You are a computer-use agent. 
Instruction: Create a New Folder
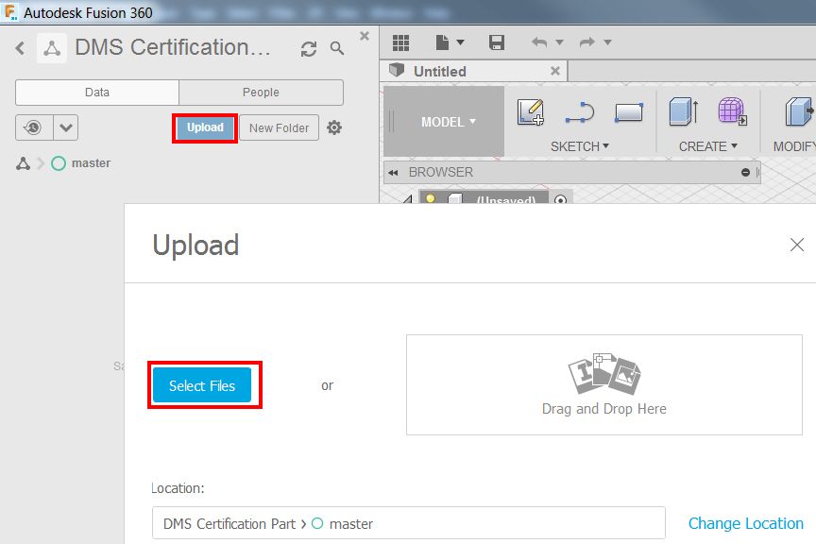click(279, 128)
